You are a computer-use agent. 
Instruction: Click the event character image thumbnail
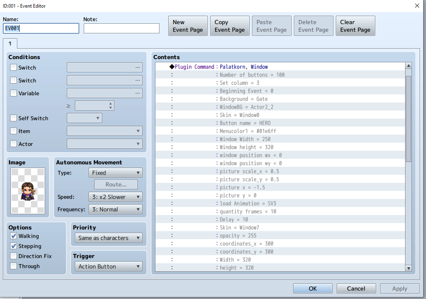28,191
